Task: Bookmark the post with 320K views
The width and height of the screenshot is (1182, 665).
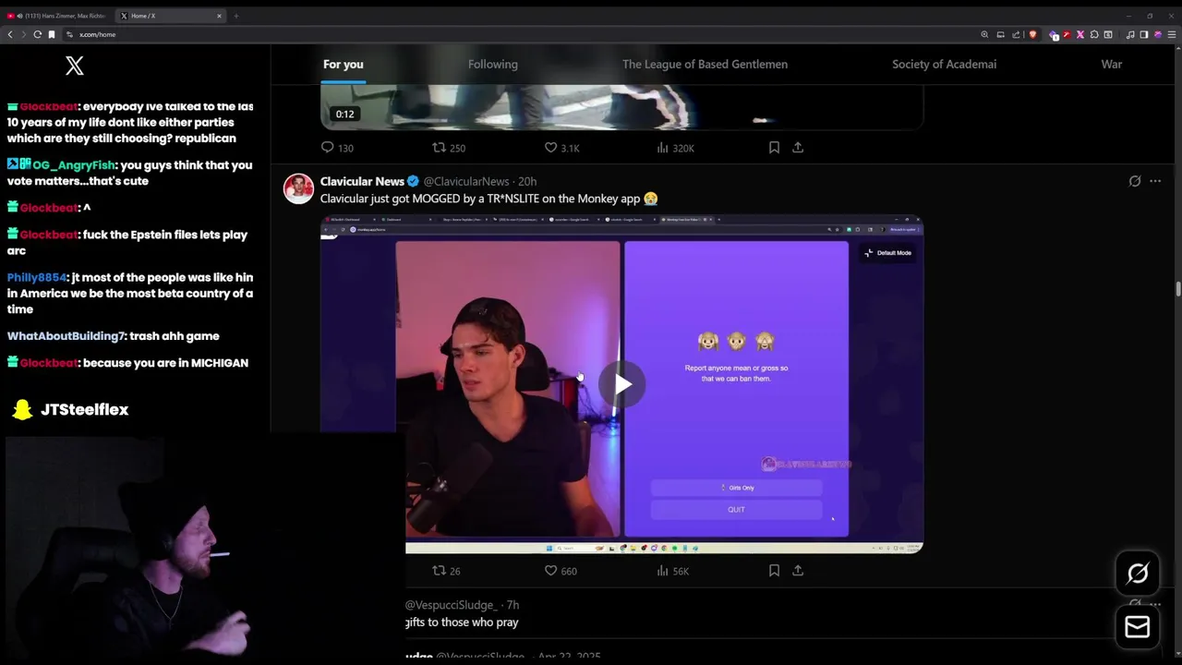Action: [x=774, y=148]
